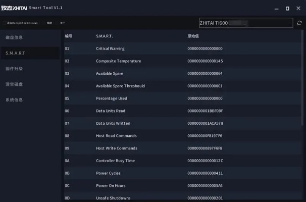The image size is (306, 202).
Task: Select the Critical Warning row
Action: click(110, 48)
